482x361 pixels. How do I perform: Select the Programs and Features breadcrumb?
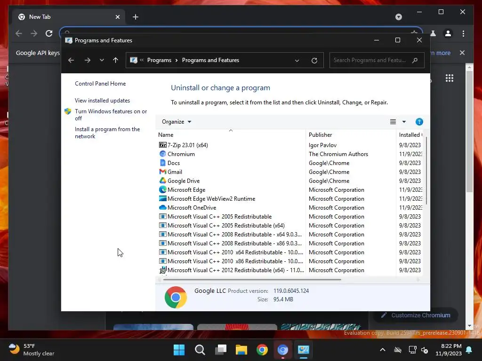(210, 60)
